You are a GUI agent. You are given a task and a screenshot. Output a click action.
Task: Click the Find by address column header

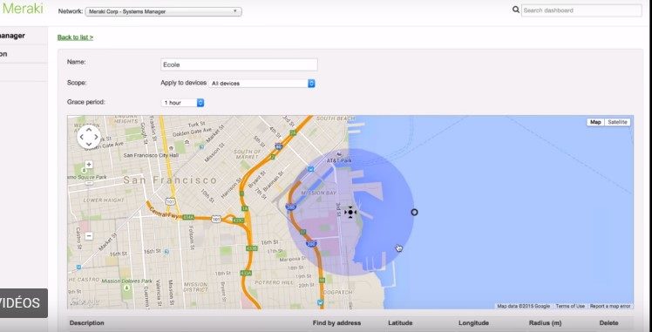336,323
